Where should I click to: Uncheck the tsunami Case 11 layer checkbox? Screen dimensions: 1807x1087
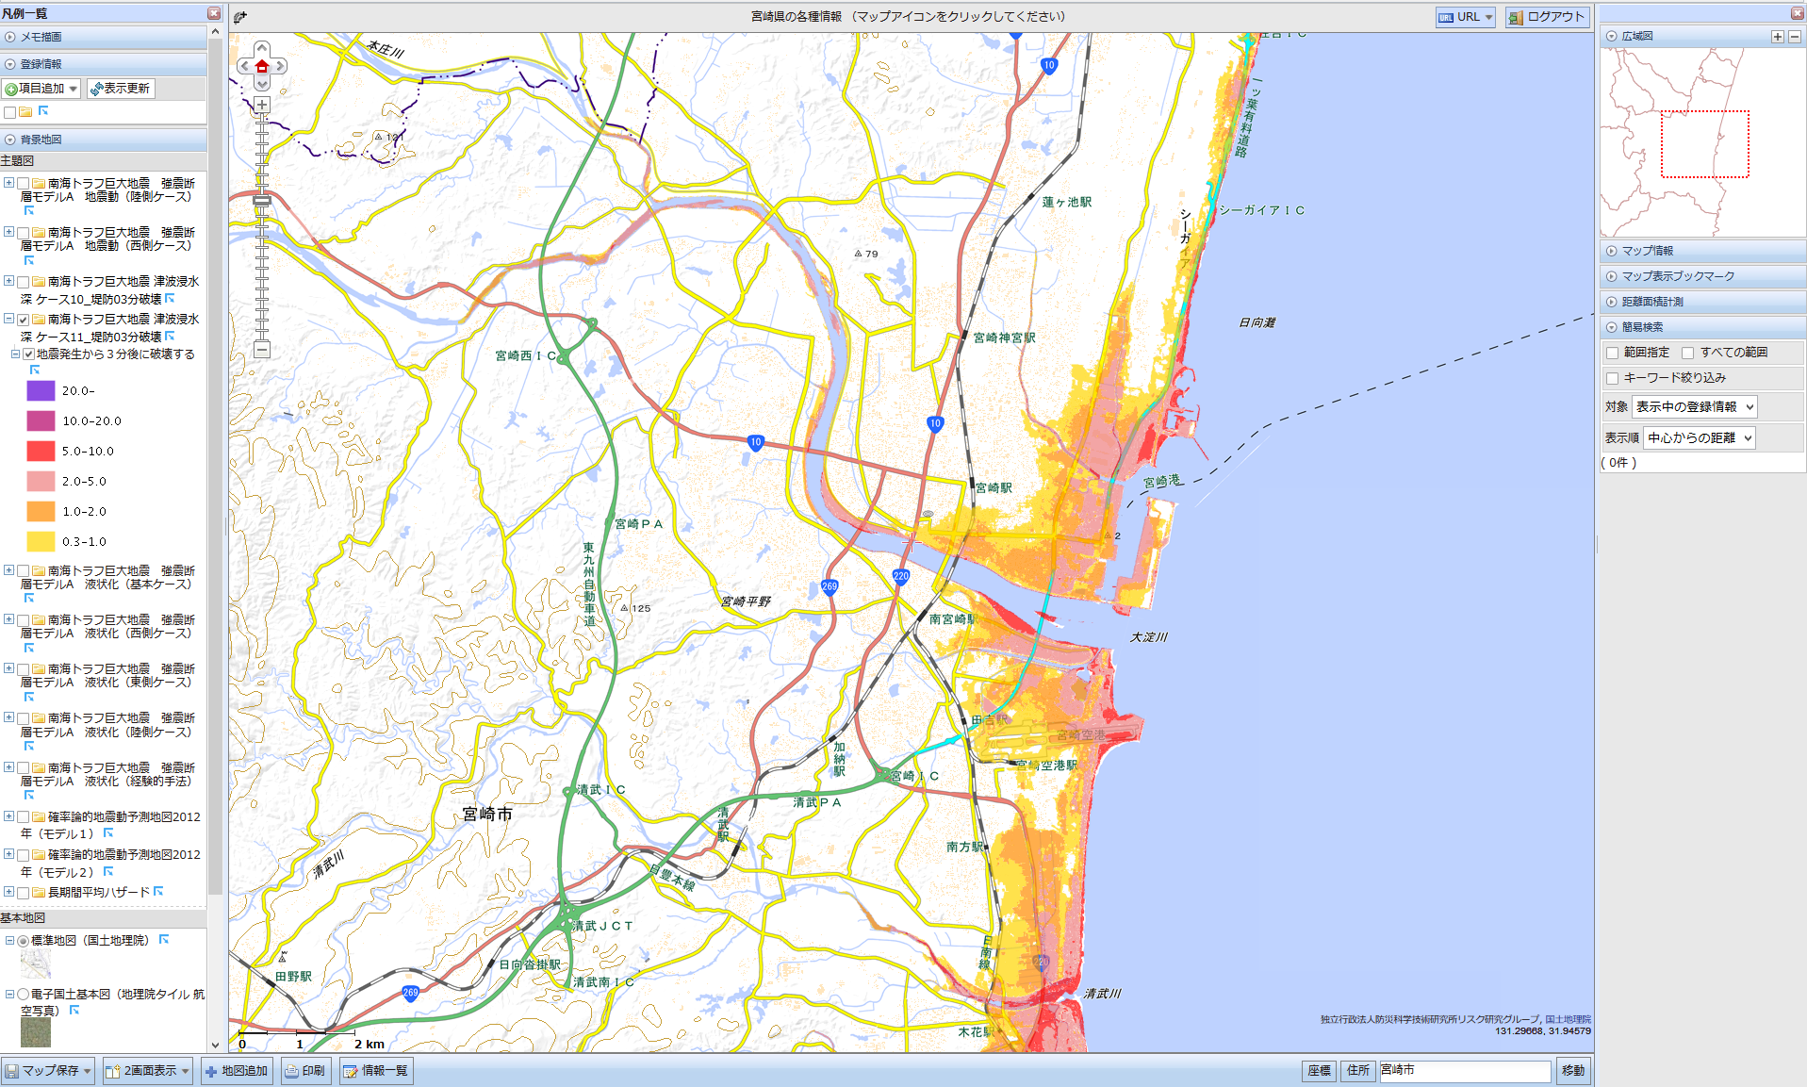tap(24, 320)
